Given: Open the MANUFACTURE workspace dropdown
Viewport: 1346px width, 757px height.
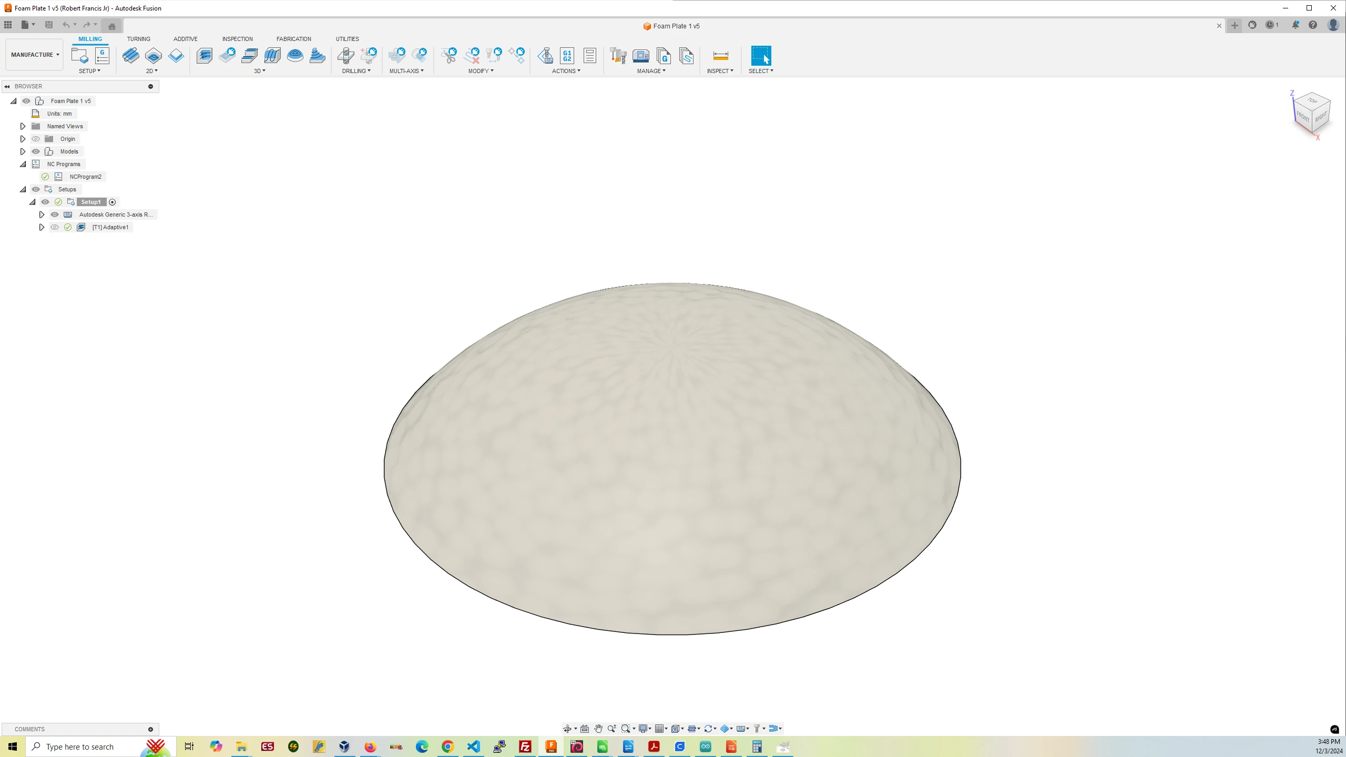Looking at the screenshot, I should pyautogui.click(x=35, y=55).
